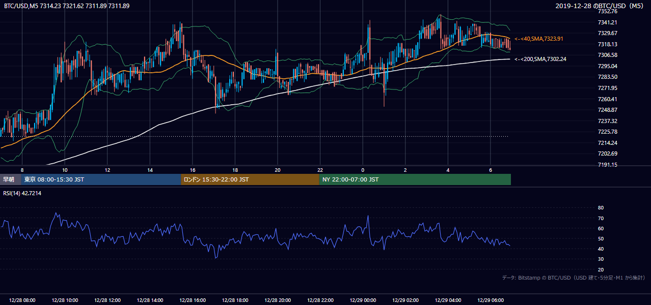Click the 12/28 10:00 time label

tap(65, 300)
